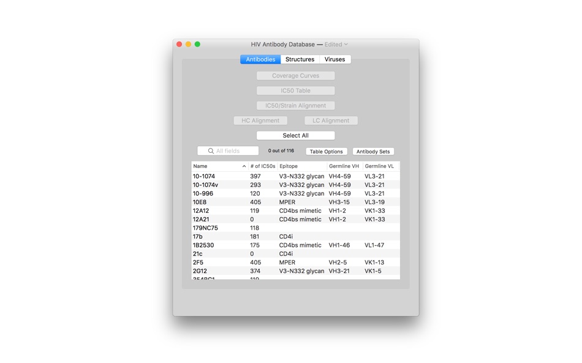Click the LC Alignment button
Viewport: 582px width, 363px height.
(331, 120)
